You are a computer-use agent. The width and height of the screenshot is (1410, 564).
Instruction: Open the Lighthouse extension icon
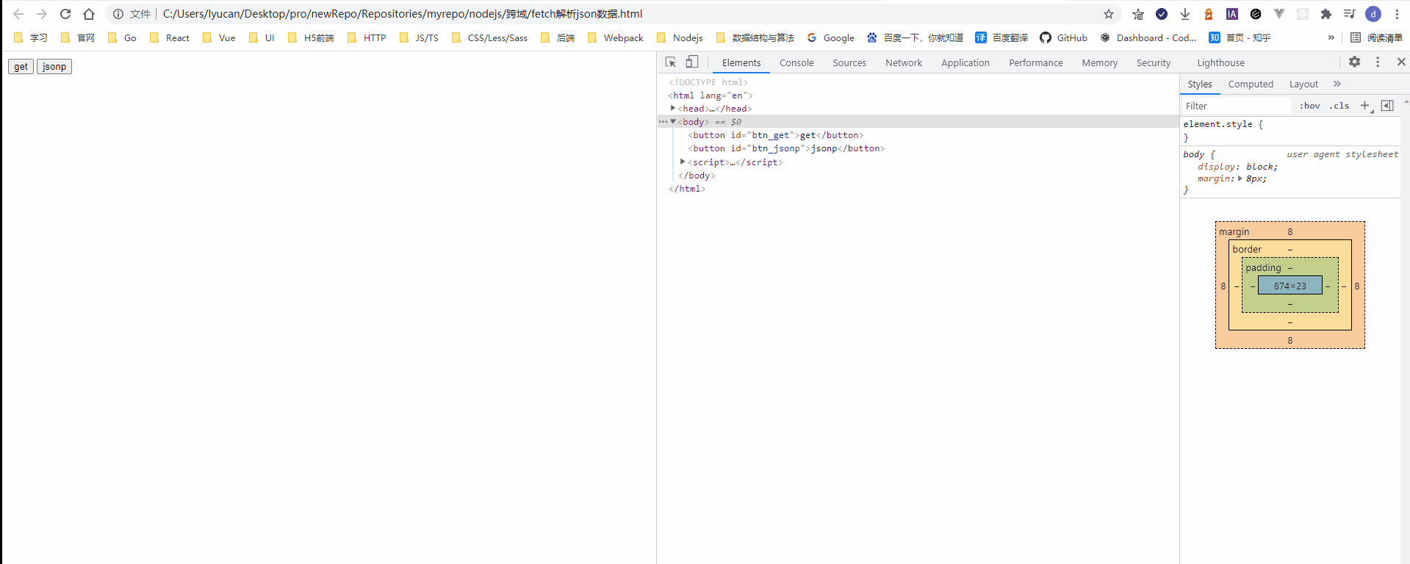pyautogui.click(x=1209, y=14)
